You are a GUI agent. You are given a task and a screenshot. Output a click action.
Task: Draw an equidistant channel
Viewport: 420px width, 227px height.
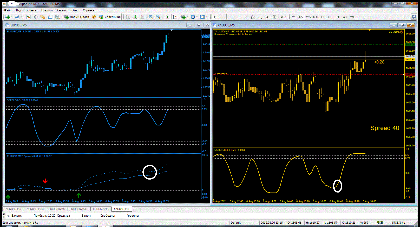click(253, 17)
